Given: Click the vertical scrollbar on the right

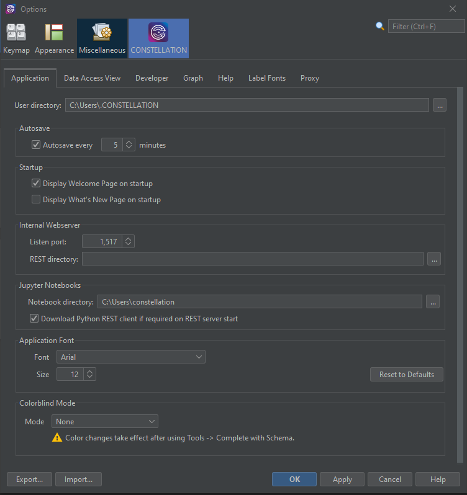Looking at the screenshot, I should pos(460,275).
